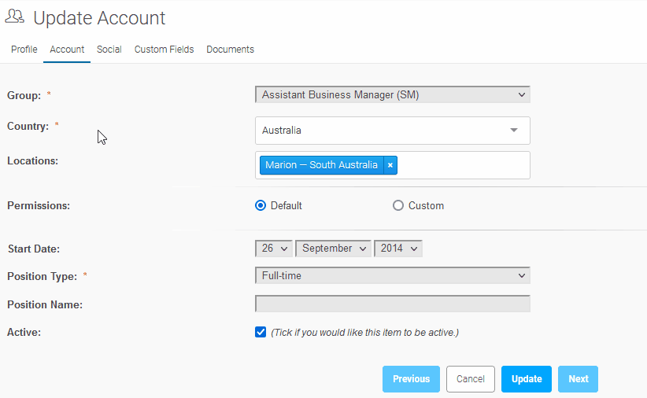Remove the Marion — South Australia tag
Image resolution: width=647 pixels, height=398 pixels.
390,165
